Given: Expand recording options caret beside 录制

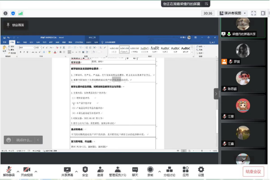Looking at the screenshot, I should coord(159,172).
